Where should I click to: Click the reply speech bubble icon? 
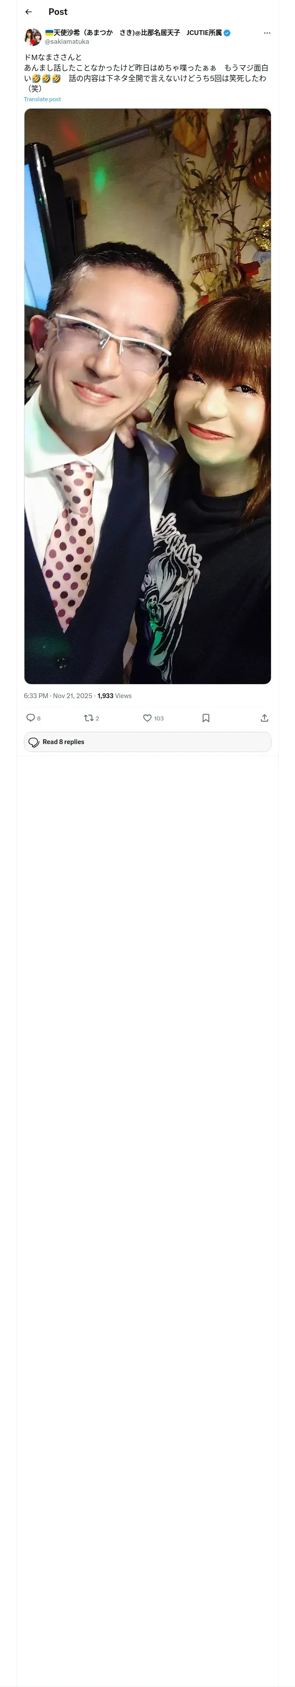[x=31, y=718]
